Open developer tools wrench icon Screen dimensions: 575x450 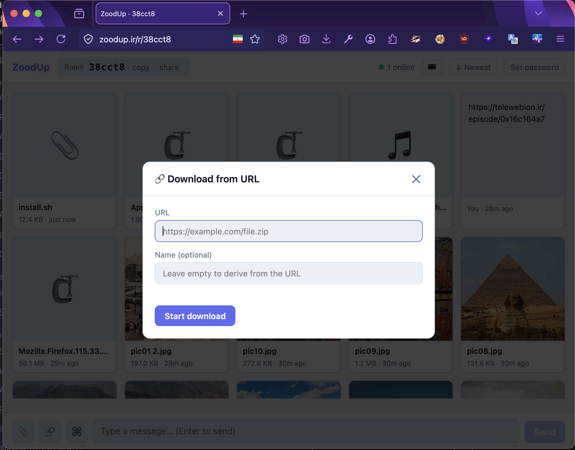pyautogui.click(x=348, y=39)
